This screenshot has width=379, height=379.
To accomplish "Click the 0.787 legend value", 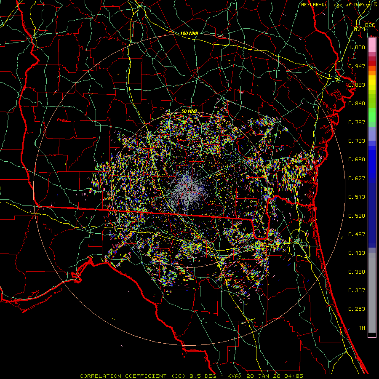I will point(357,122).
